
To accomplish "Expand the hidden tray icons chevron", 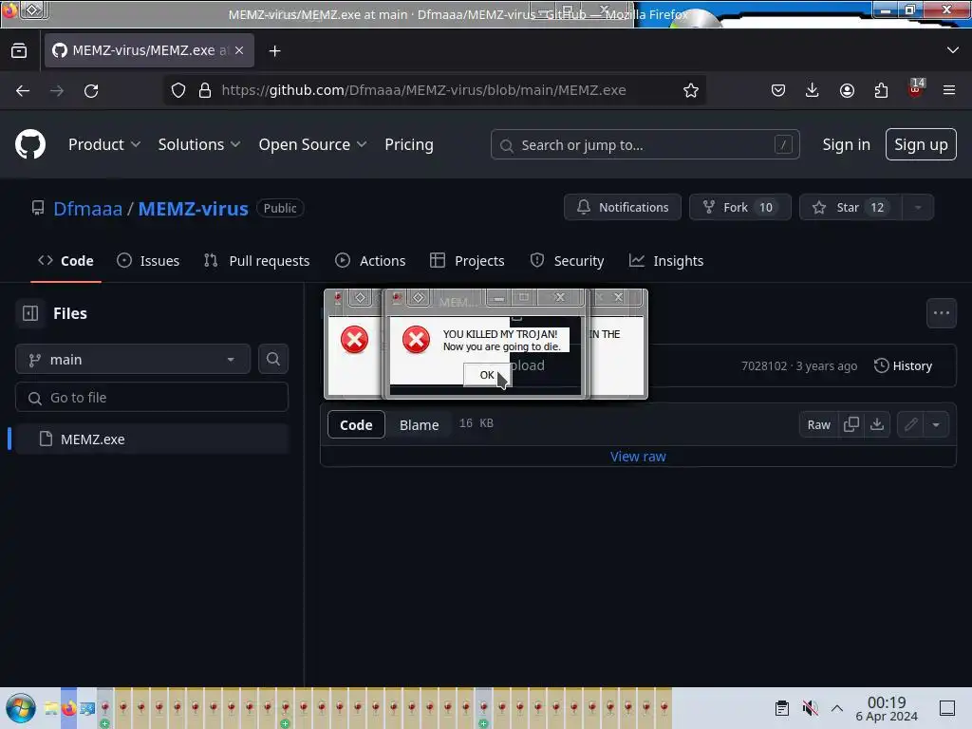I will (x=837, y=708).
